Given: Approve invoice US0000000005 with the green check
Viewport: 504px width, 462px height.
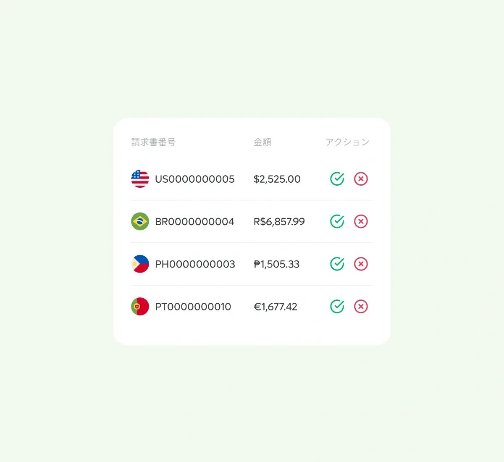Looking at the screenshot, I should pyautogui.click(x=337, y=179).
